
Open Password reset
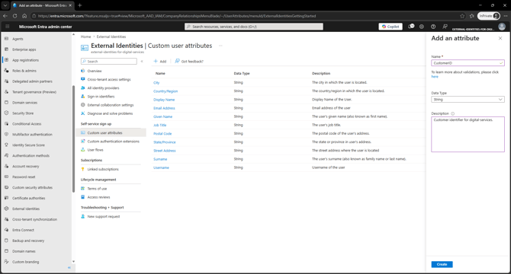pyautogui.click(x=24, y=177)
